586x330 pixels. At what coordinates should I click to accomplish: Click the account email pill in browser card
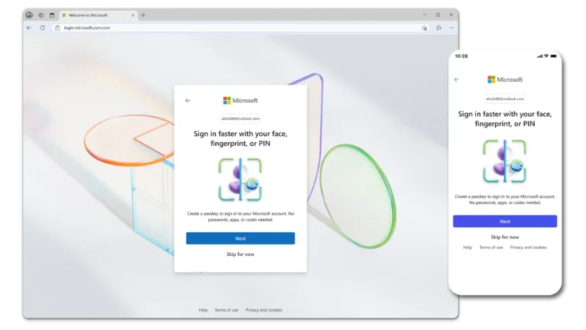point(240,118)
